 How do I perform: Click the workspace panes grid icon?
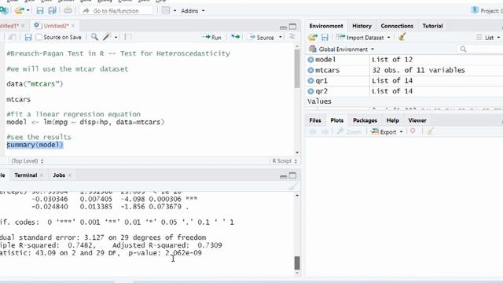[x=166, y=10]
